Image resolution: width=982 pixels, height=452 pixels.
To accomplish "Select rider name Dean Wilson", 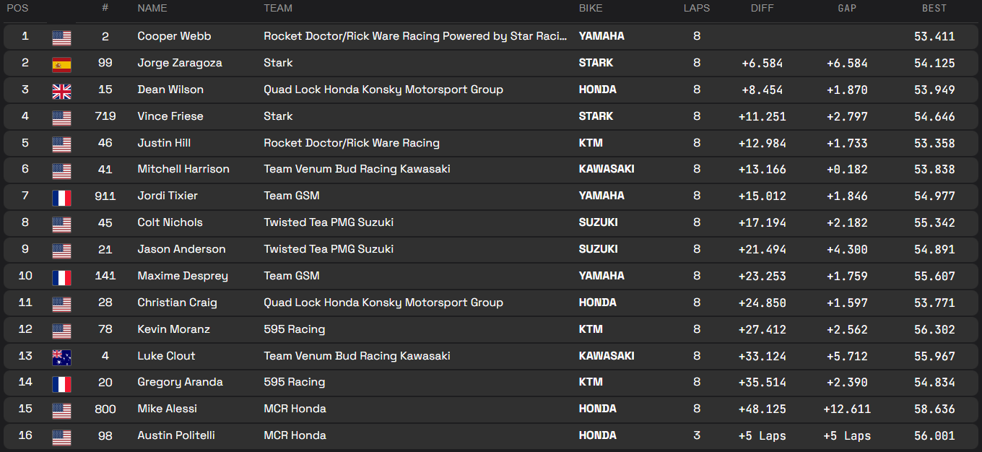I will click(x=170, y=90).
